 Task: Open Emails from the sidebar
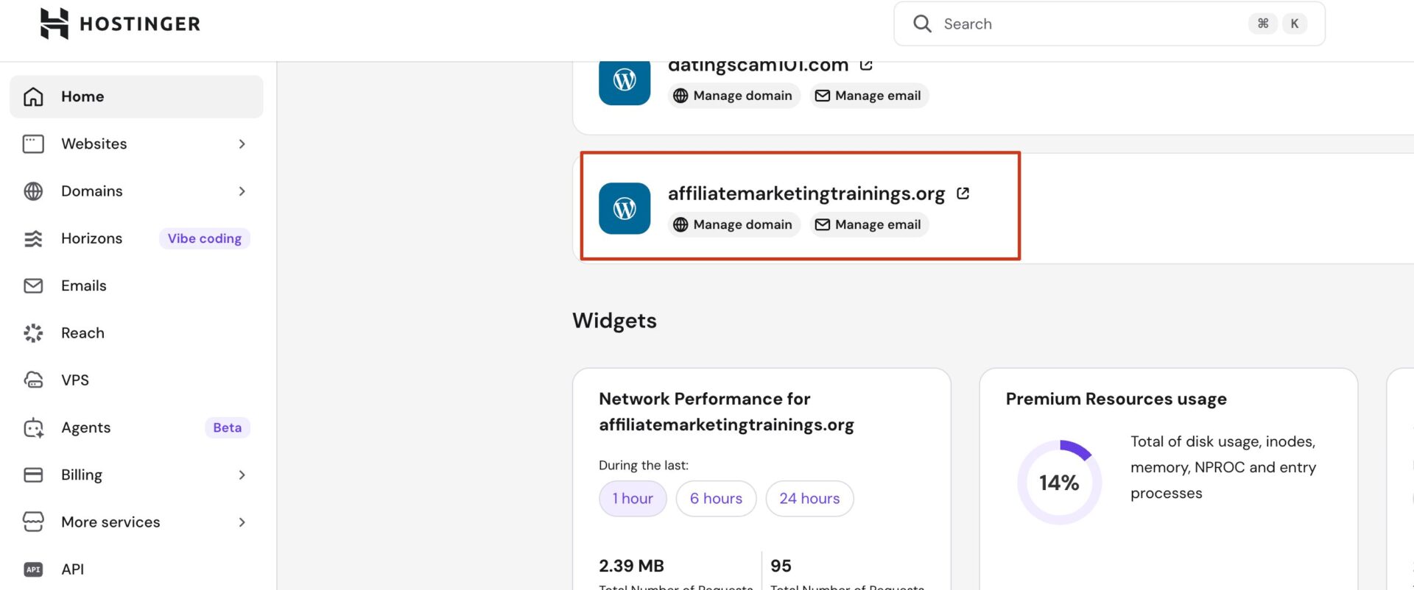coord(83,285)
